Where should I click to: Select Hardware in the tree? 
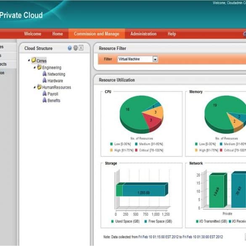55,81
